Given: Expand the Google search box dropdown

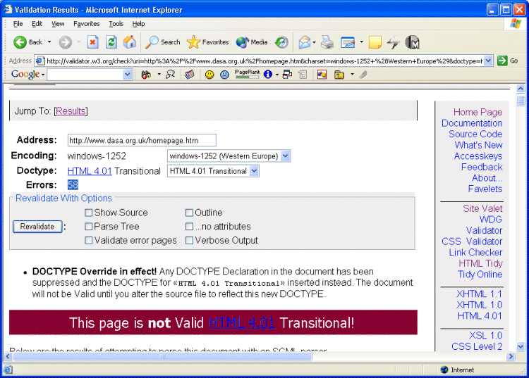Looking at the screenshot, I should (127, 75).
